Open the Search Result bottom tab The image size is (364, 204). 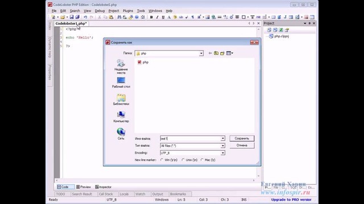(x=82, y=194)
